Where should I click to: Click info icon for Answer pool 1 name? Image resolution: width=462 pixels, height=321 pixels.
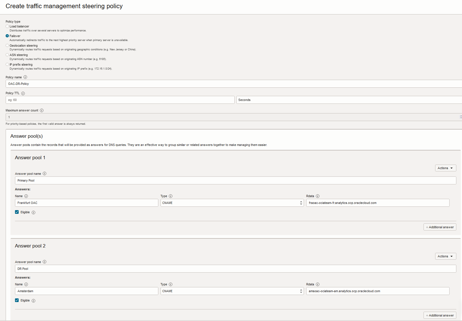click(x=44, y=174)
